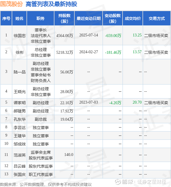The width and height of the screenshot is (171, 187).
Task: Click the date 2025-07-14
Action: [88, 35]
